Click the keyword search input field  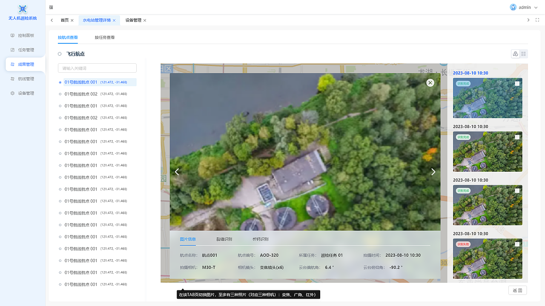point(97,68)
